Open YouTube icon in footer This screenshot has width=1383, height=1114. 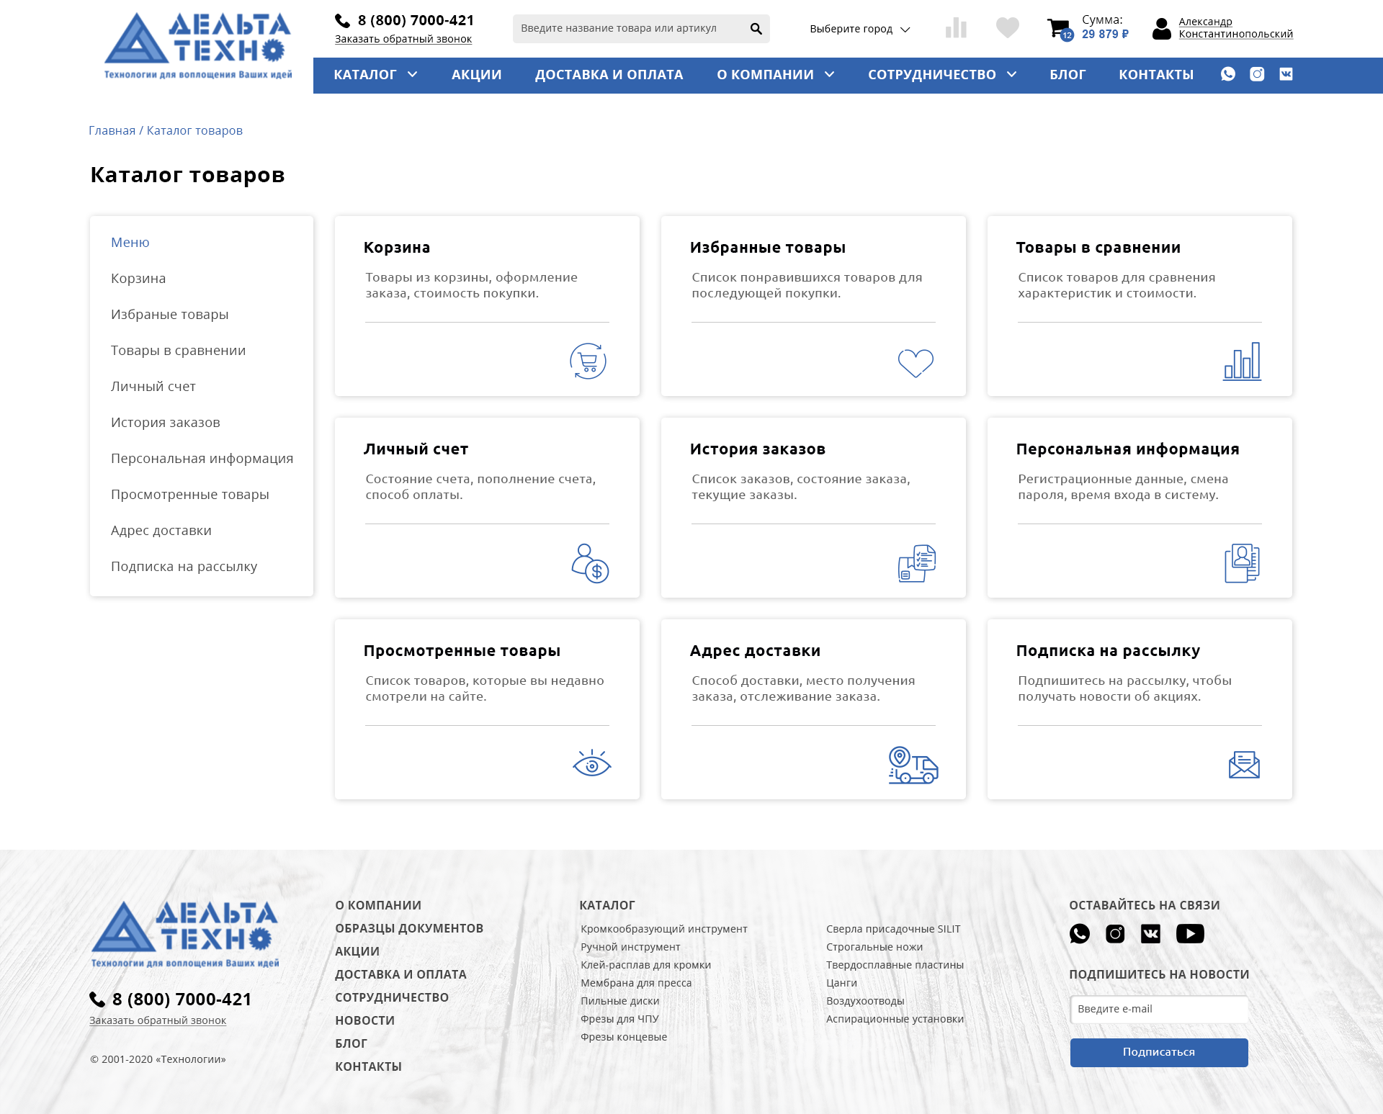[x=1190, y=934]
